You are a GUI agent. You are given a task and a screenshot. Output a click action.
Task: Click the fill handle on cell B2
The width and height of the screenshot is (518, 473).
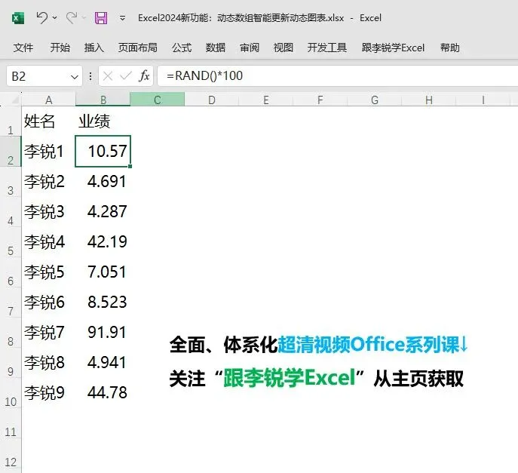pos(130,166)
